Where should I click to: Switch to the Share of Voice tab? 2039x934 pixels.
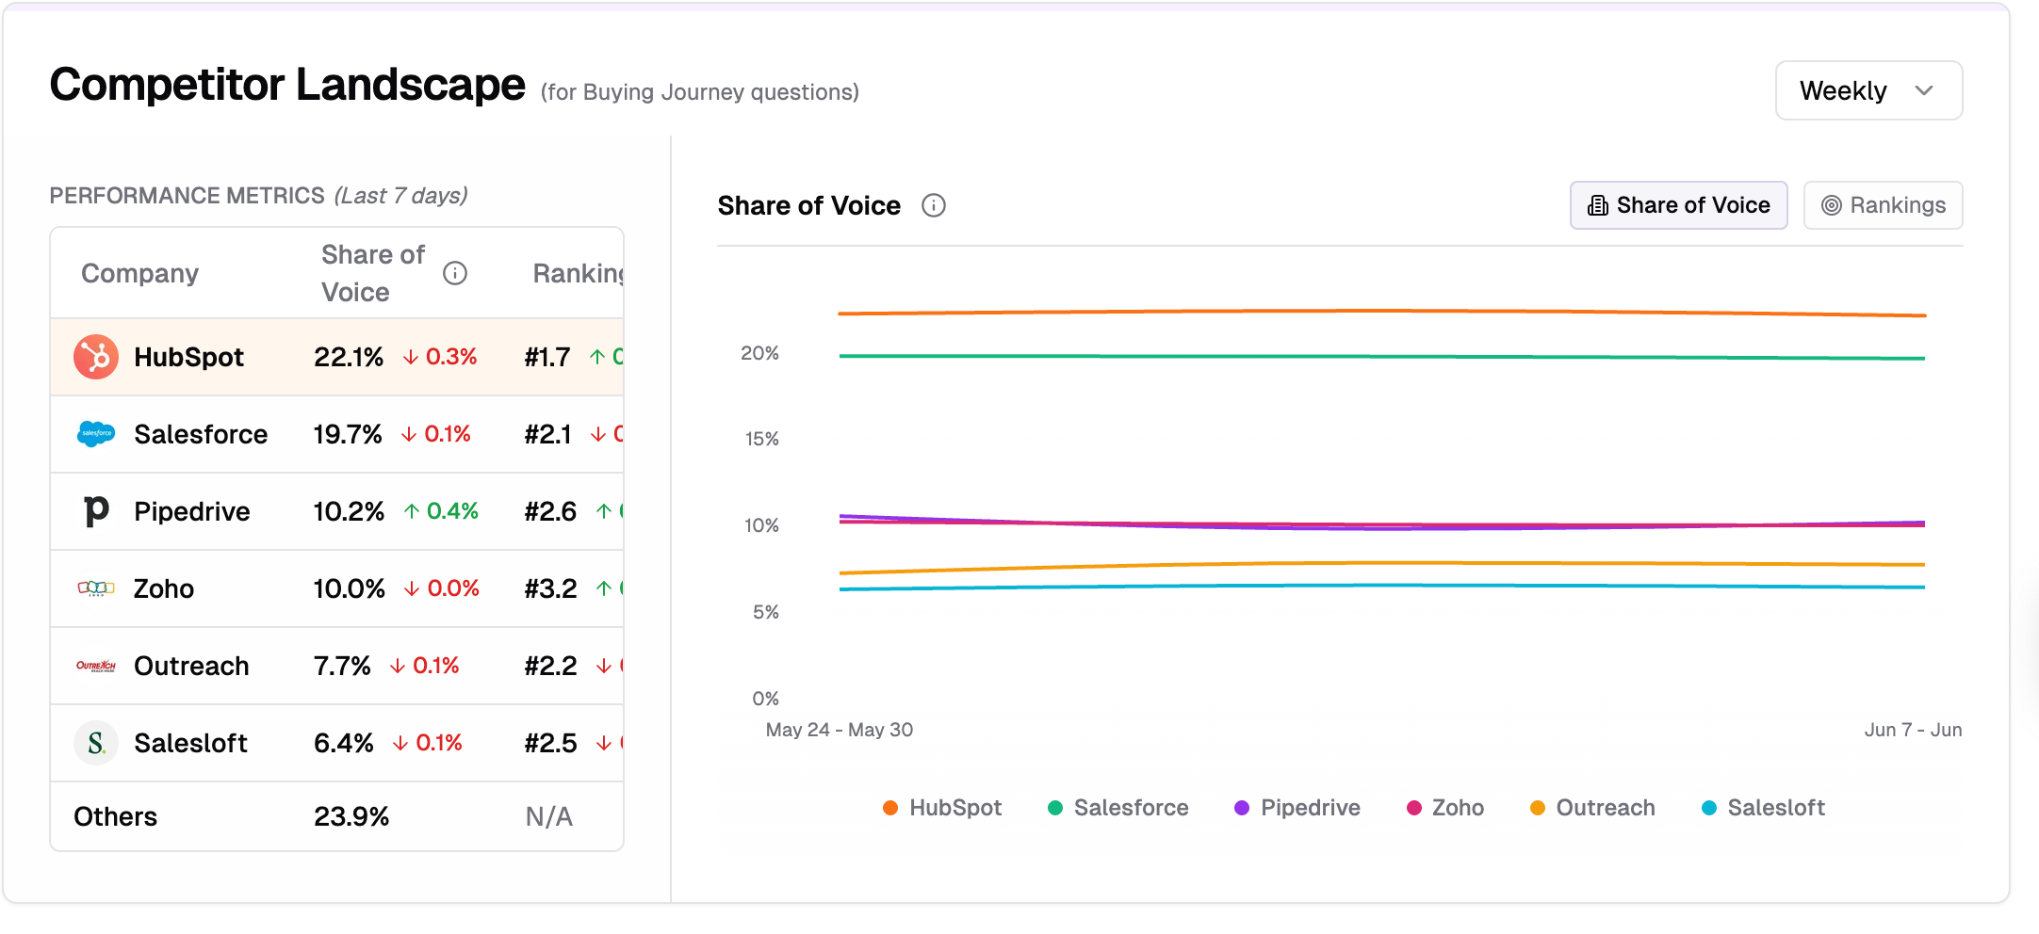tap(1678, 205)
